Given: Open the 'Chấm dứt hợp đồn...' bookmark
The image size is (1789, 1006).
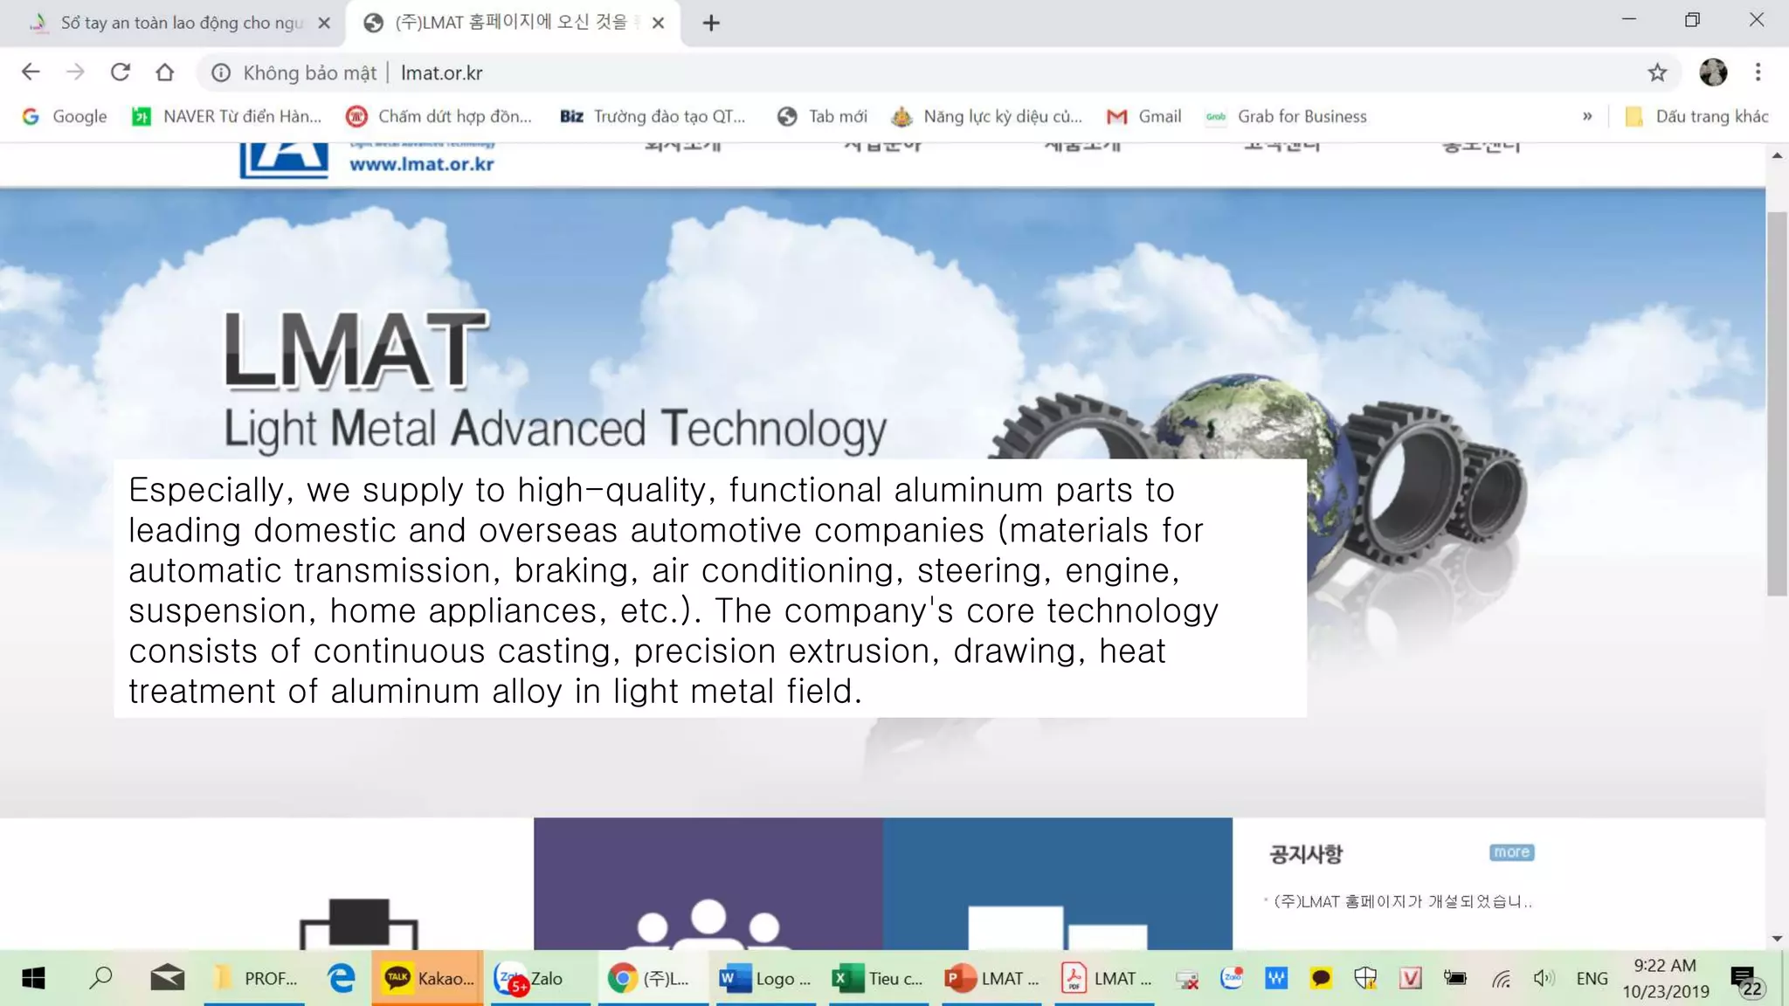Looking at the screenshot, I should (439, 116).
